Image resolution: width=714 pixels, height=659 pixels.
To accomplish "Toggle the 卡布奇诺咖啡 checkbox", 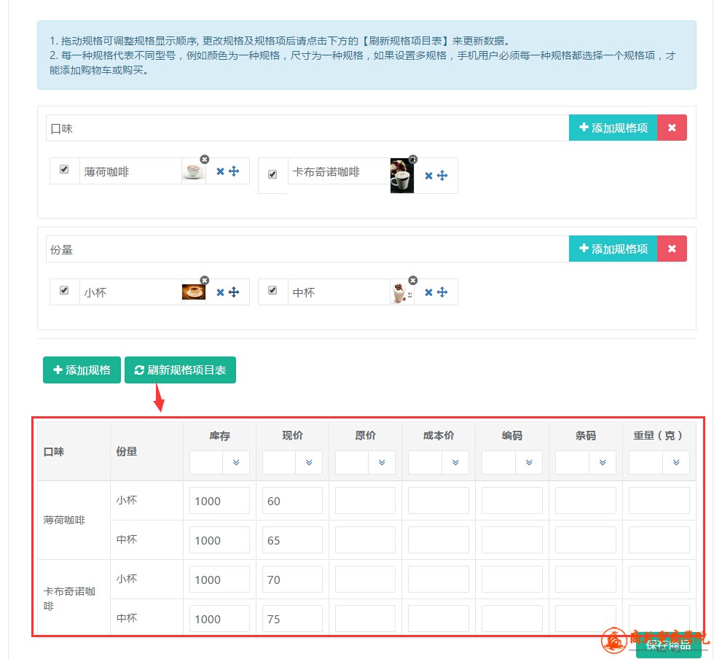I will 272,175.
